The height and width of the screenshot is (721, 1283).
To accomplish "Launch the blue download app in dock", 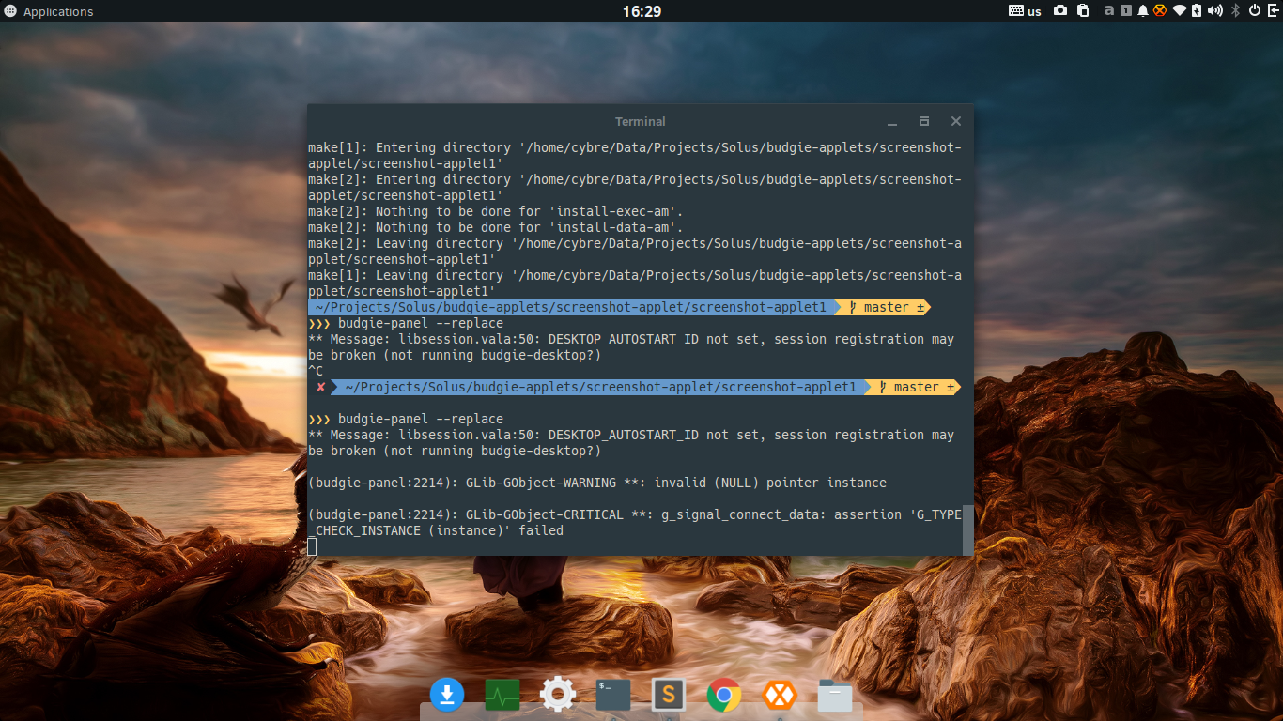I will click(x=447, y=695).
